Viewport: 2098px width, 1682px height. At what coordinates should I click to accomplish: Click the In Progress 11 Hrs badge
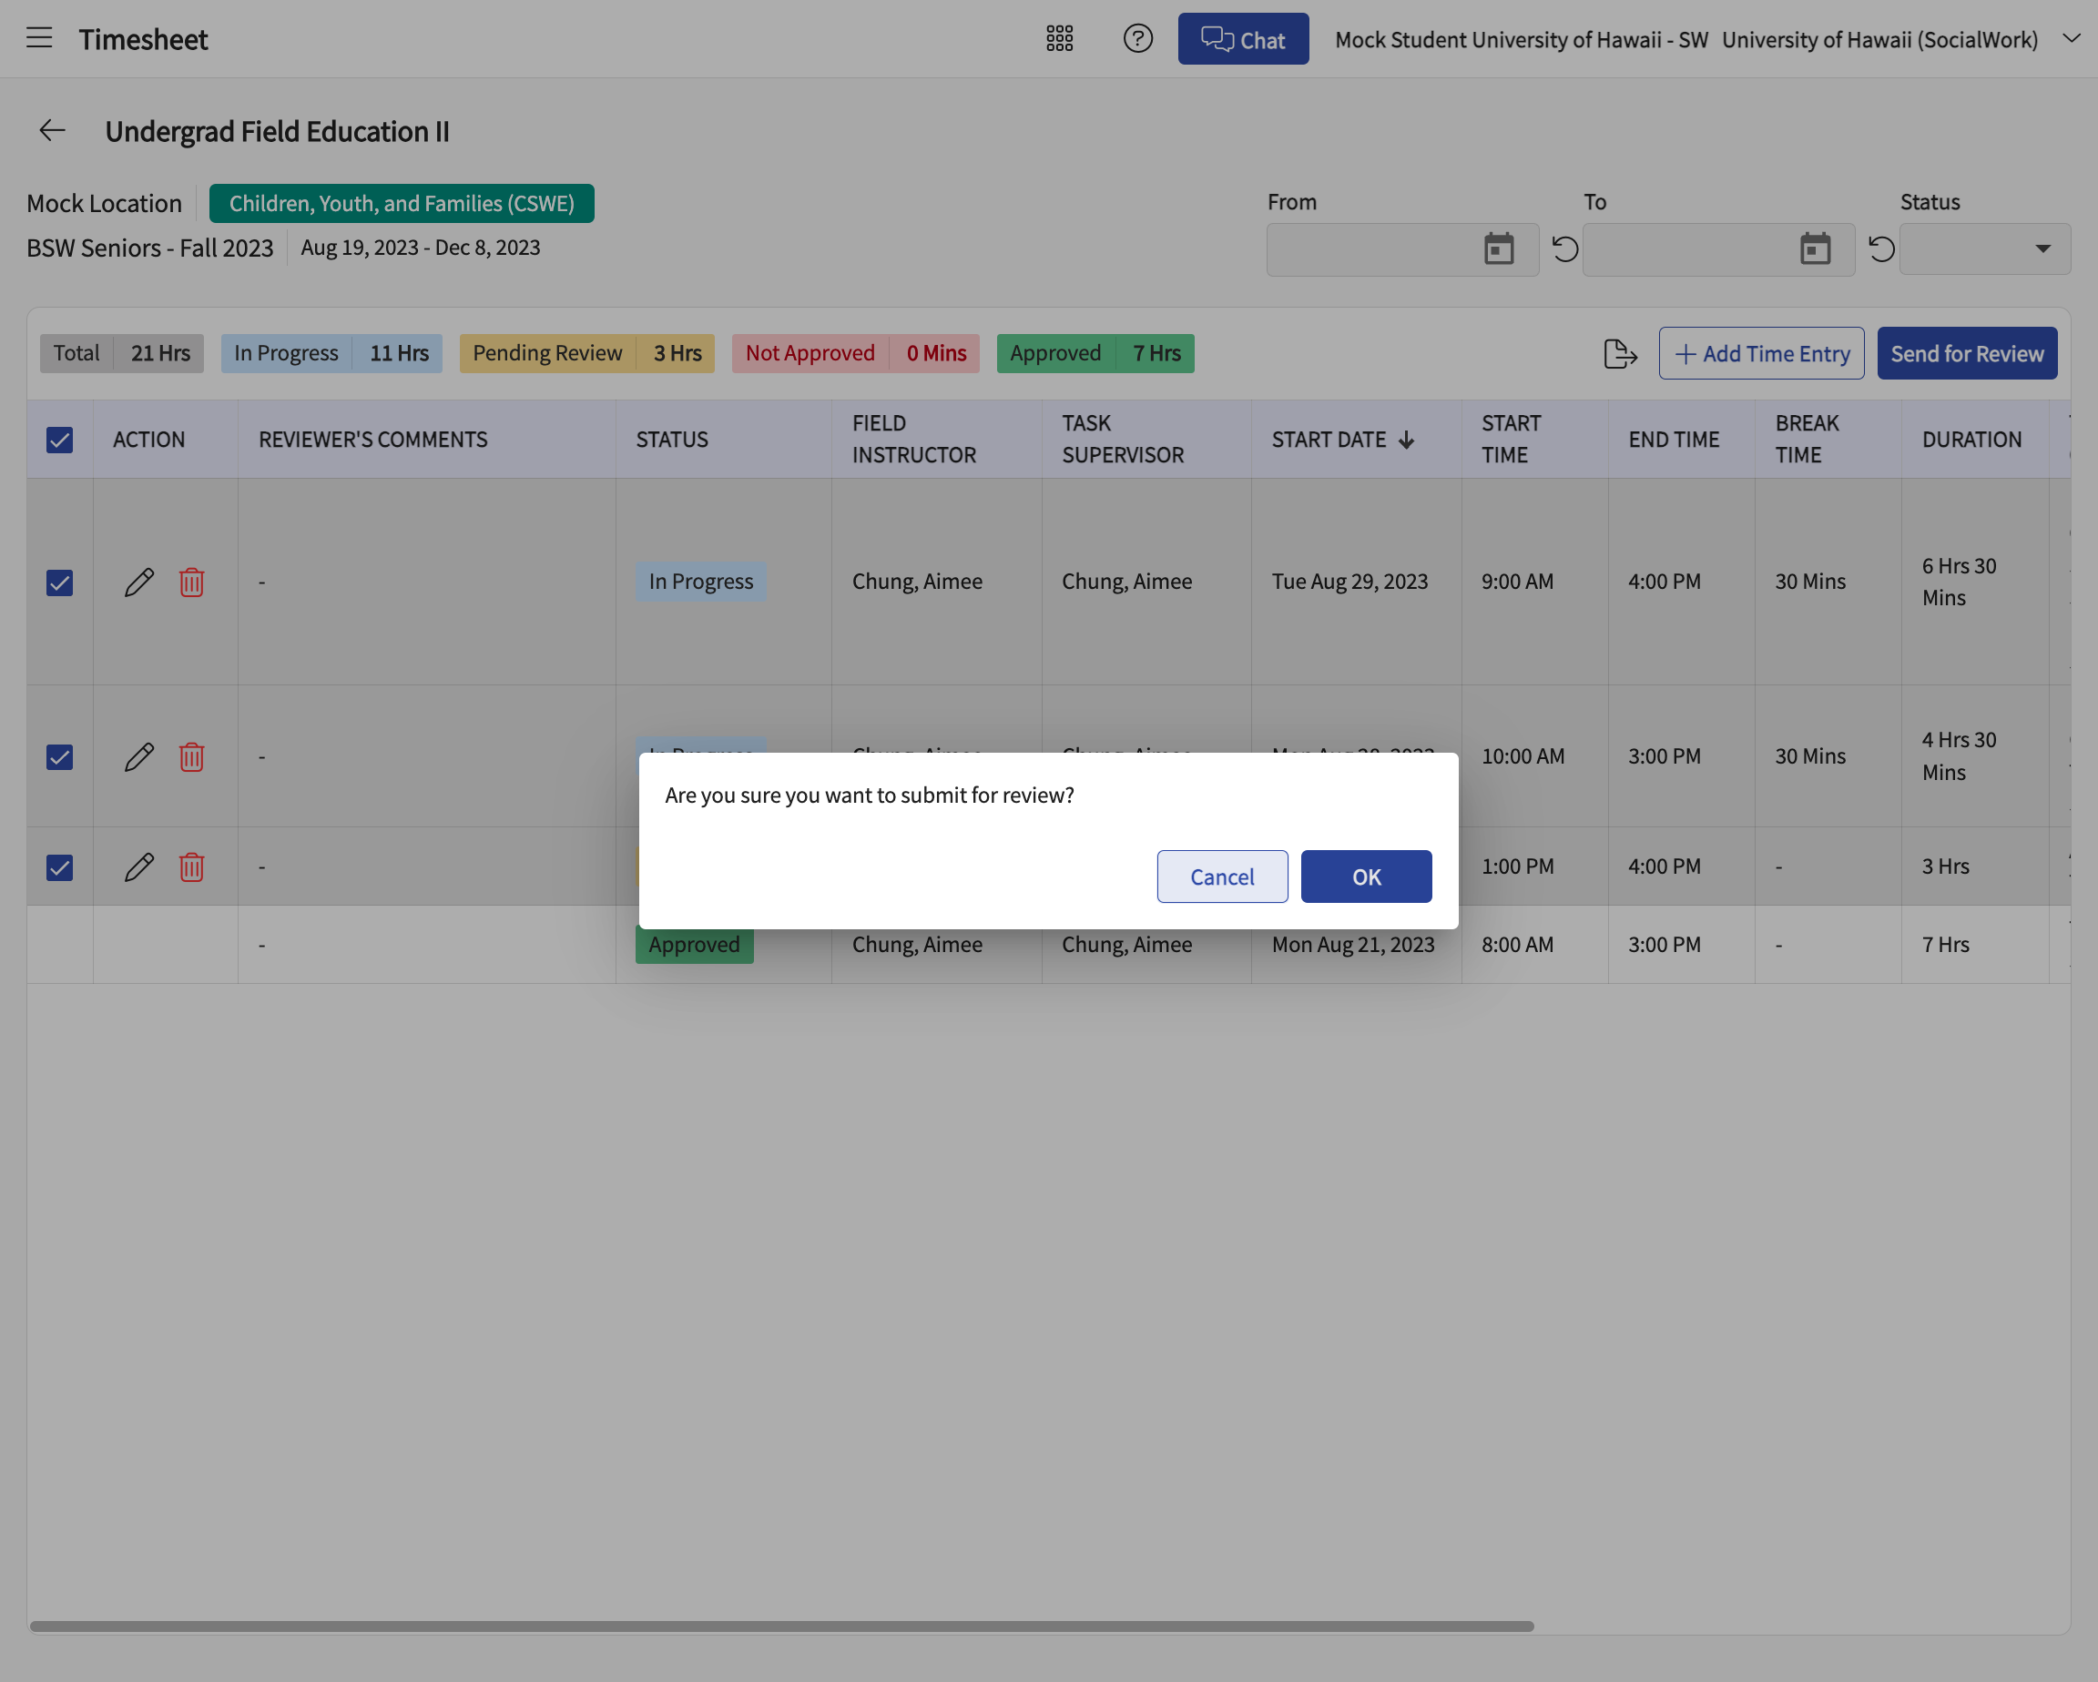[x=331, y=353]
